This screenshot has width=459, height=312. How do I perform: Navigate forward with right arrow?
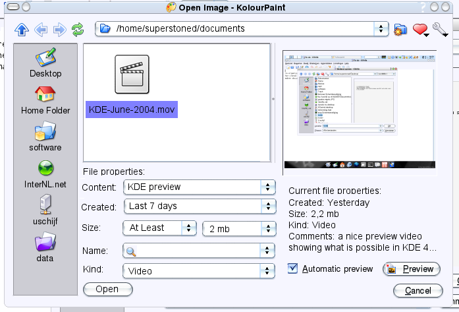[x=60, y=30]
